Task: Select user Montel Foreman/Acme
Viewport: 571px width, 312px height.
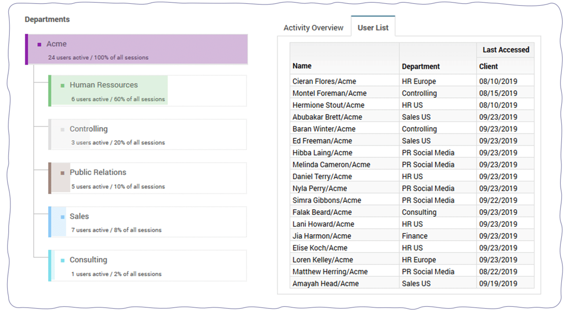Action: pyautogui.click(x=329, y=93)
